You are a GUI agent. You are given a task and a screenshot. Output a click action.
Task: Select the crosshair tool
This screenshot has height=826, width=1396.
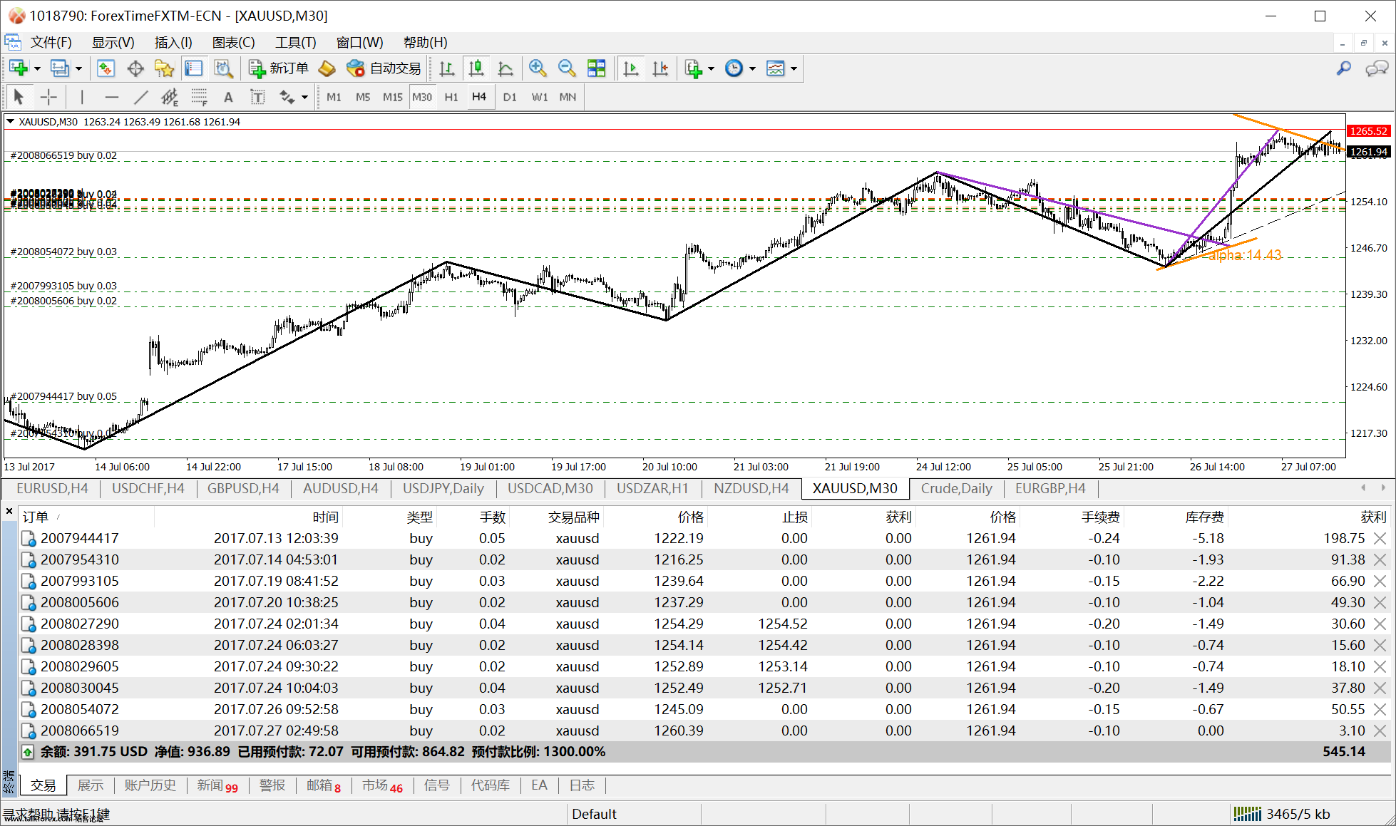(x=48, y=97)
